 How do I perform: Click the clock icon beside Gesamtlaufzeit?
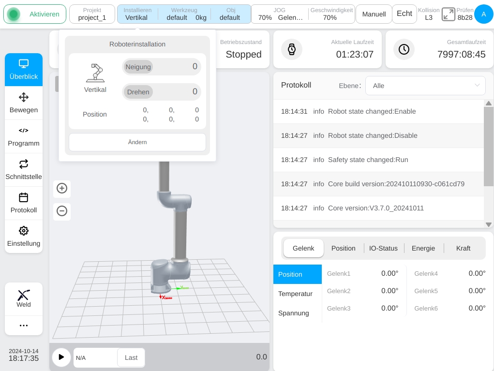coord(404,49)
